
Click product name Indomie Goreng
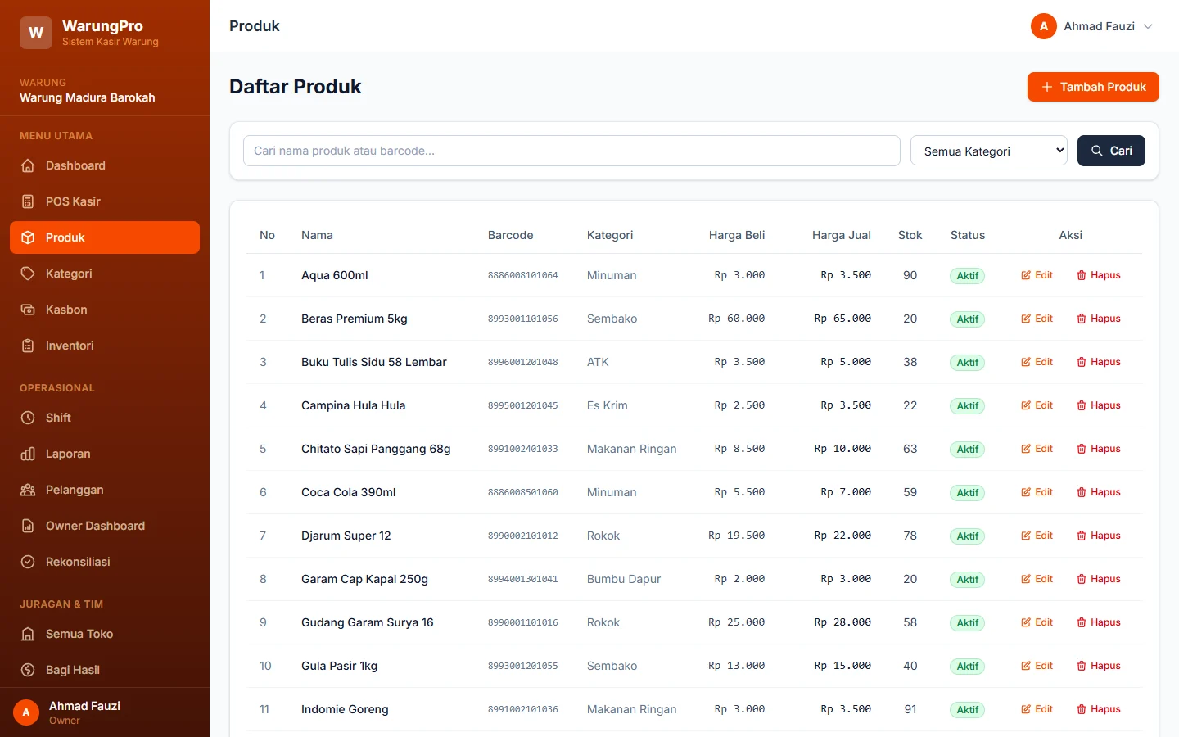point(345,709)
